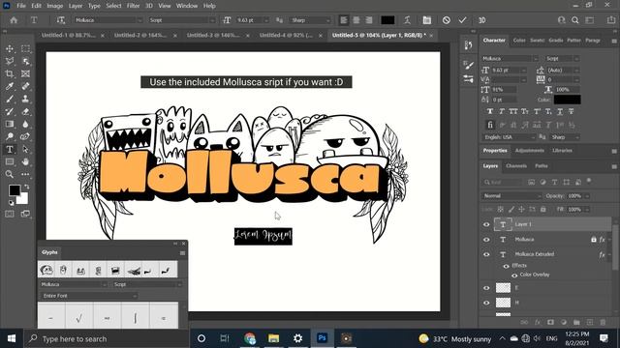620x348 pixels.
Task: Switch to the Adjustments tab
Action: point(529,151)
